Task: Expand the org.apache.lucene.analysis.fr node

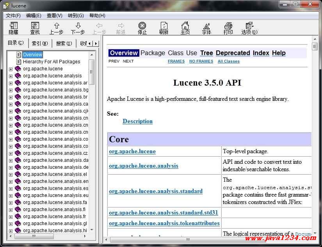Action: coord(11,217)
